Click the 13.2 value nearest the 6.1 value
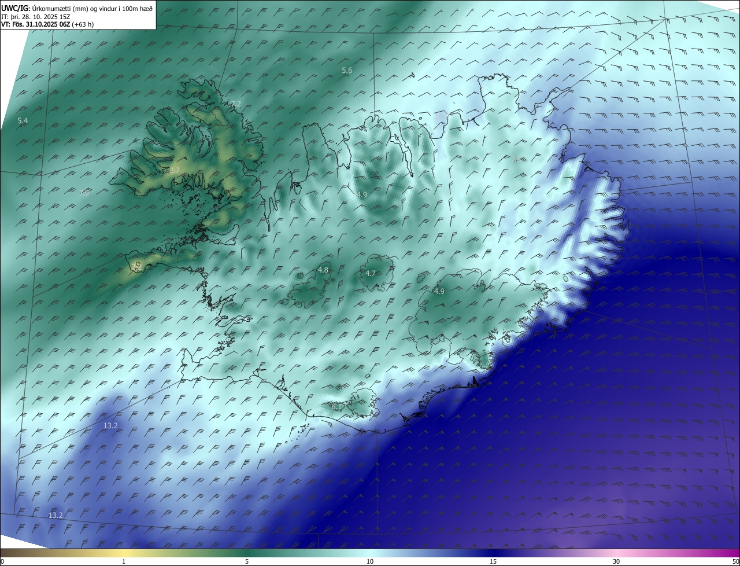 110,425
